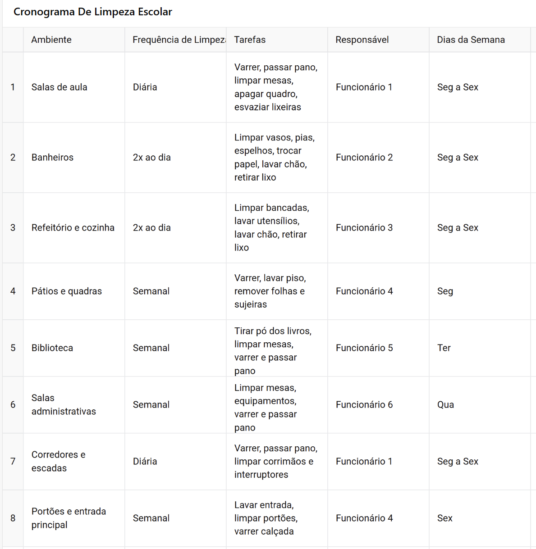Image resolution: width=536 pixels, height=549 pixels.
Task: Click the Pátios e quadras cell
Action: click(x=74, y=291)
